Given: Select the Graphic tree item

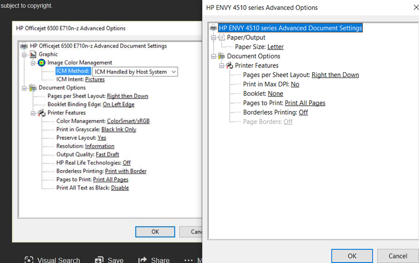Looking at the screenshot, I should tap(48, 54).
